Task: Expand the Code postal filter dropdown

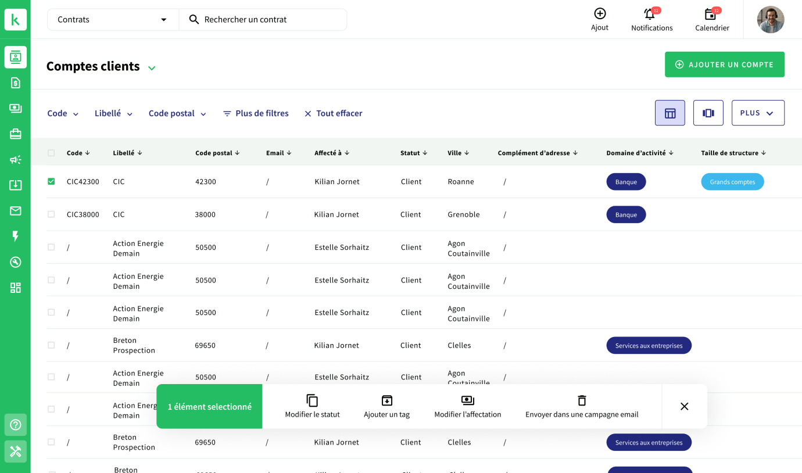Action: coord(177,113)
